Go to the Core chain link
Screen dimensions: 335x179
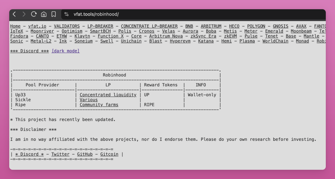point(136,36)
